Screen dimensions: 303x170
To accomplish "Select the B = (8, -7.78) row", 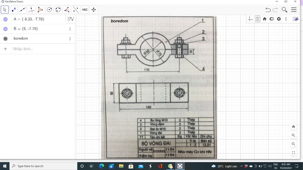I will (37, 29).
